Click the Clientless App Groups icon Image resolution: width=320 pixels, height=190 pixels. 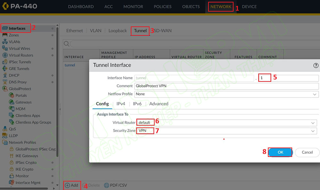tap(12, 122)
